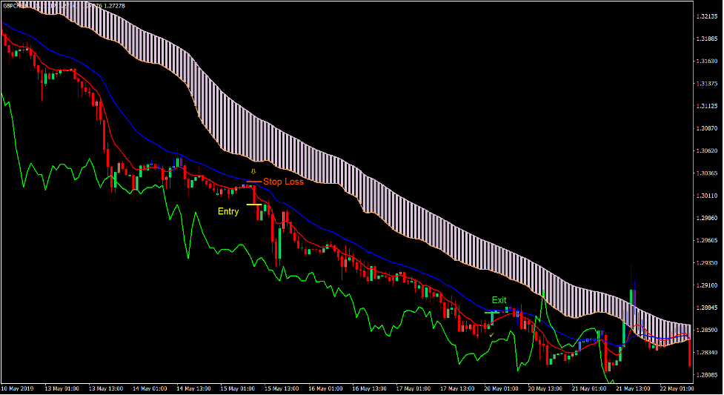Select the yellow Entry line marker
Viewport: 724px width, 395px height.
pyautogui.click(x=253, y=205)
